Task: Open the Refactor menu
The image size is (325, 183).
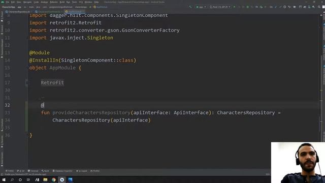Action: click(x=54, y=2)
